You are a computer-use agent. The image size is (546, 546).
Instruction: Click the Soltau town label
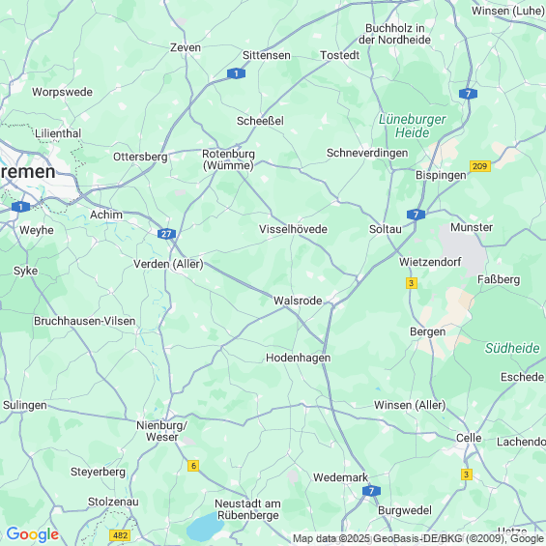coord(386,229)
